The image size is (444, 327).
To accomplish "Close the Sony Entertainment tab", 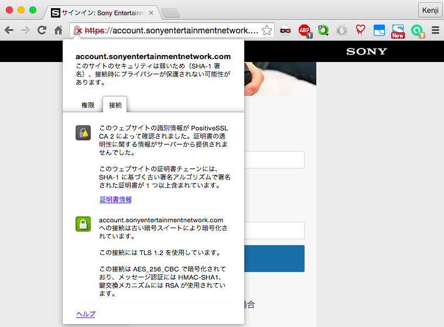I will (151, 13).
